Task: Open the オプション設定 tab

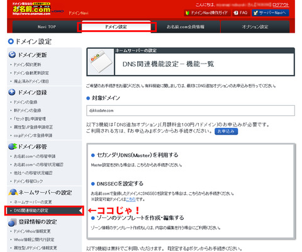Action: [x=255, y=26]
